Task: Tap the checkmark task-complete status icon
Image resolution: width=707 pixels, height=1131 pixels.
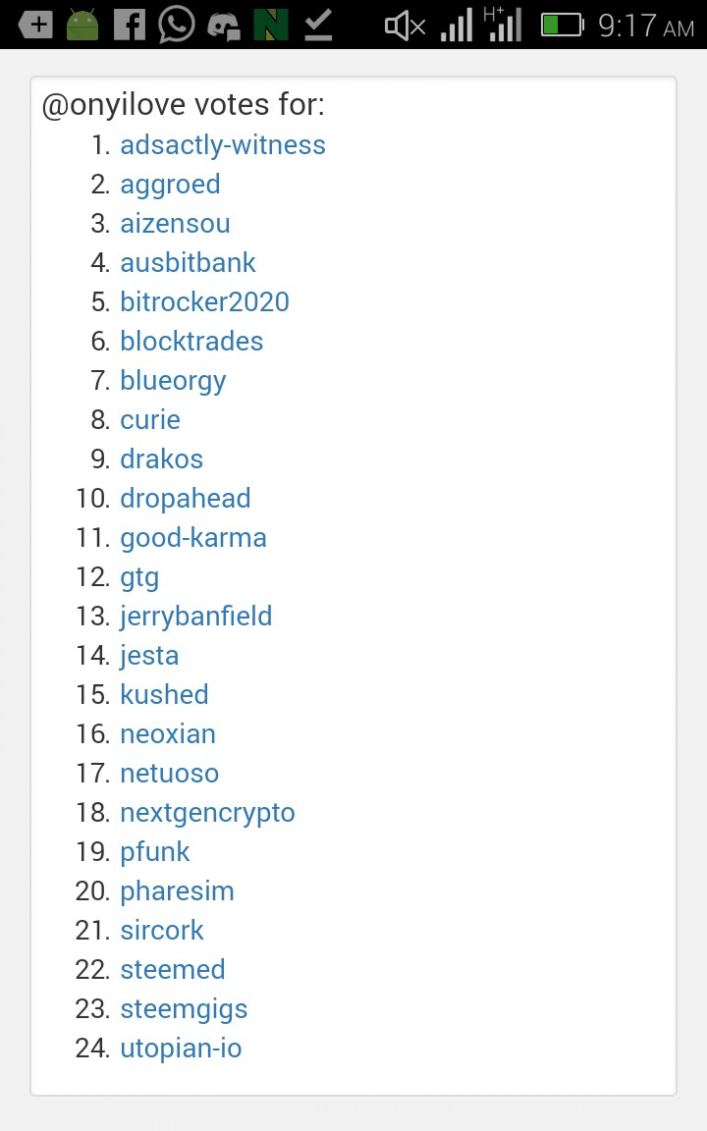Action: point(318,25)
